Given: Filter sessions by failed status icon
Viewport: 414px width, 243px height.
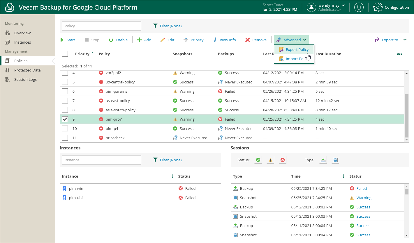Looking at the screenshot, I should (x=283, y=160).
